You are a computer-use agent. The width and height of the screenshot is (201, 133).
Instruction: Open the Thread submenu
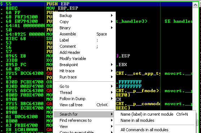[x=84, y=93]
